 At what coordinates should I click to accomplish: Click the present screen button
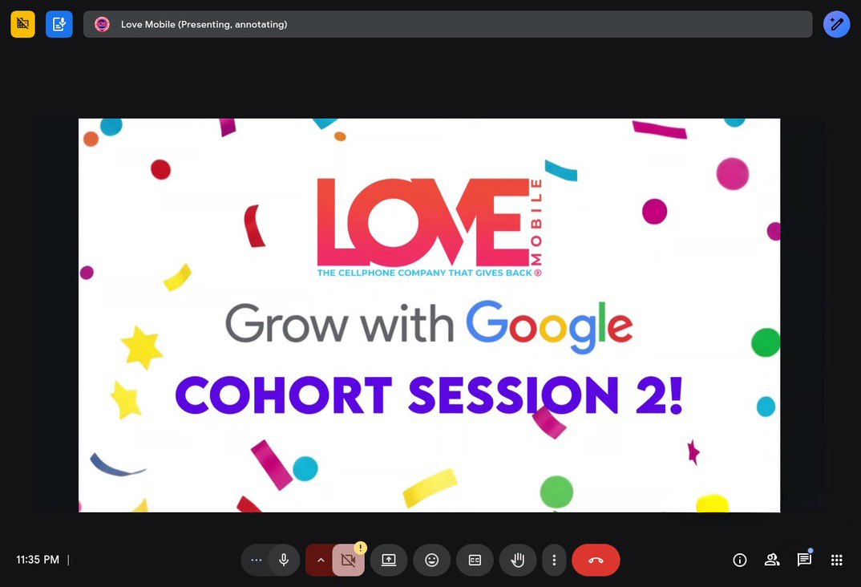(389, 560)
